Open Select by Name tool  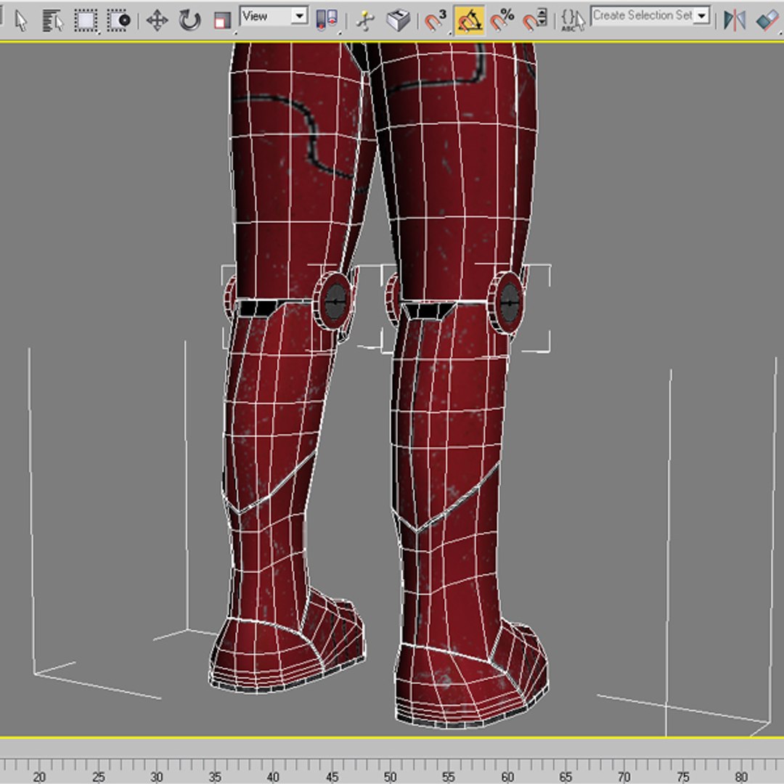53,21
